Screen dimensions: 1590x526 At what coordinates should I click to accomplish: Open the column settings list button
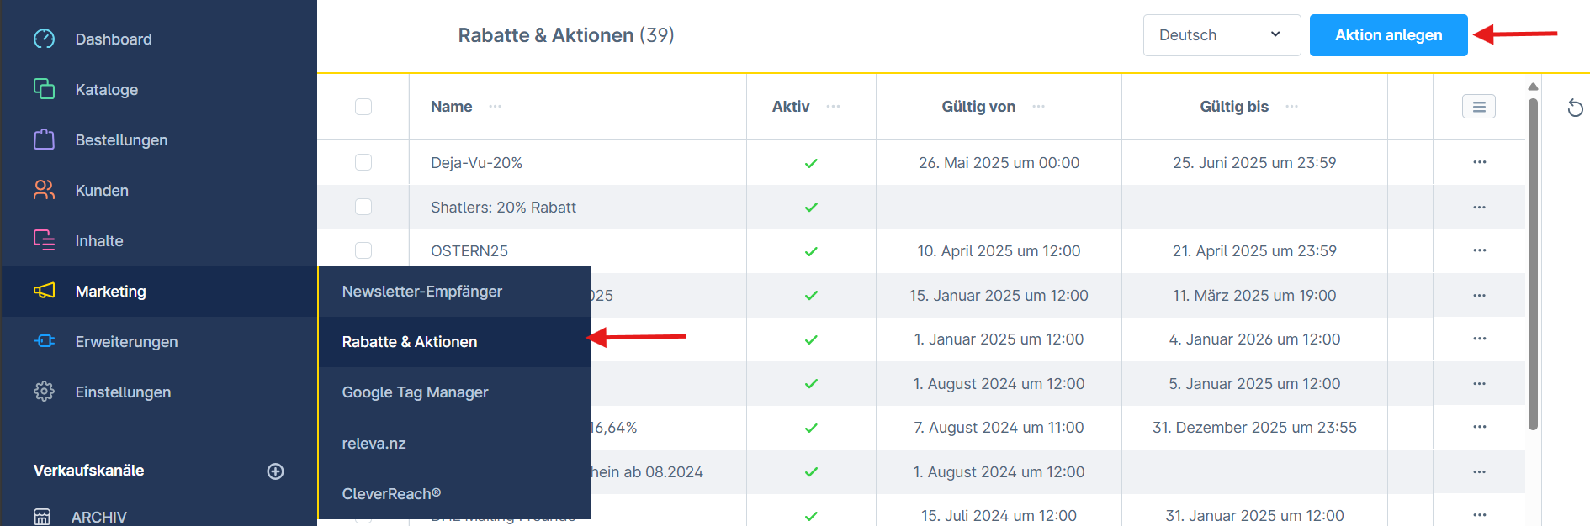[1478, 107]
